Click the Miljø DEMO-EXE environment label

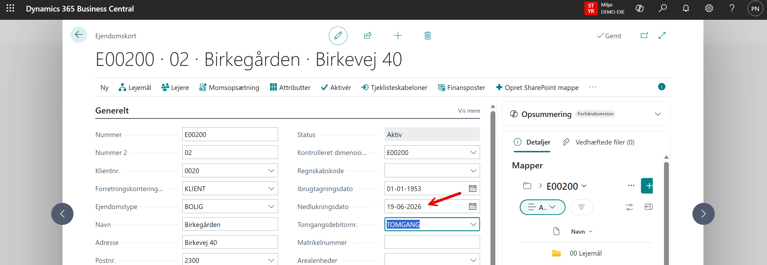pos(613,8)
